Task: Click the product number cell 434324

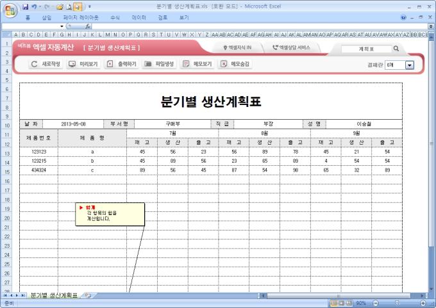Action: [38, 170]
